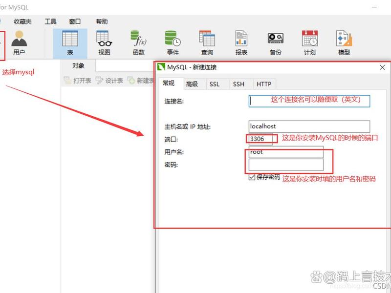This screenshot has width=391, height=293.
Task: Open the 模型 (Model) toolbar icon
Action: (344, 43)
